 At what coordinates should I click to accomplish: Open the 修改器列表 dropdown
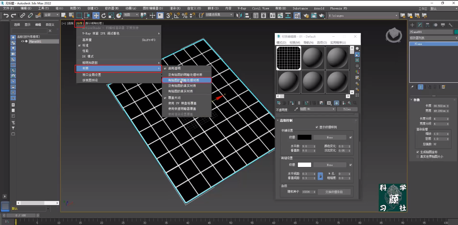(x=433, y=38)
